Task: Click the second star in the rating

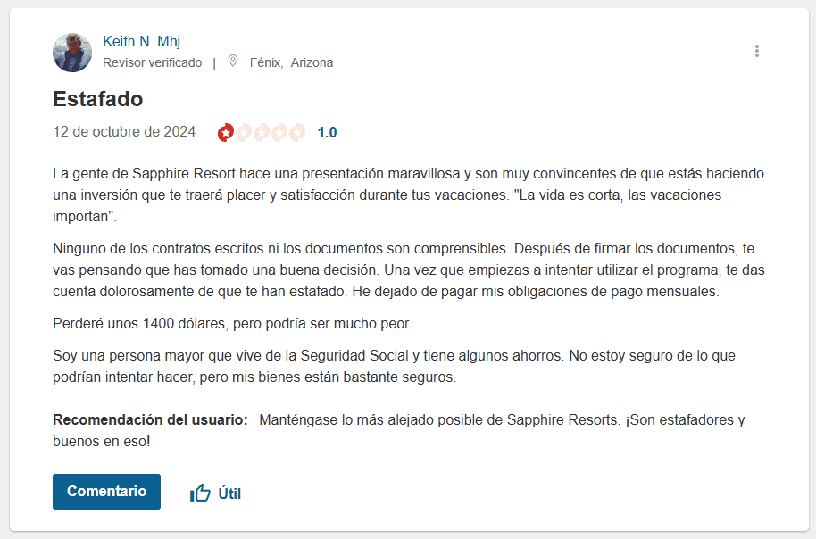Action: click(x=244, y=133)
